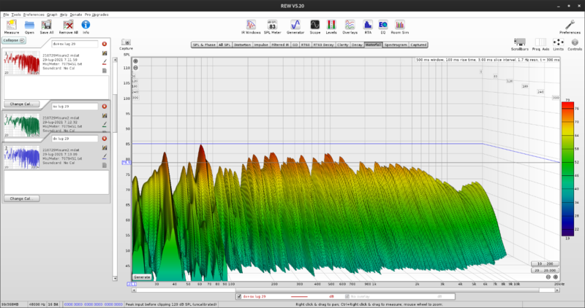The image size is (585, 308).
Task: Open the graph Limits settings
Action: pyautogui.click(x=558, y=42)
